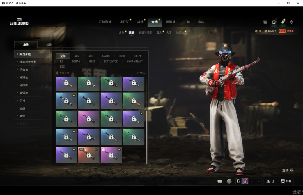This screenshot has width=303, height=195.
Task: Select the tan rifle skin on green tile
Action: (89, 84)
